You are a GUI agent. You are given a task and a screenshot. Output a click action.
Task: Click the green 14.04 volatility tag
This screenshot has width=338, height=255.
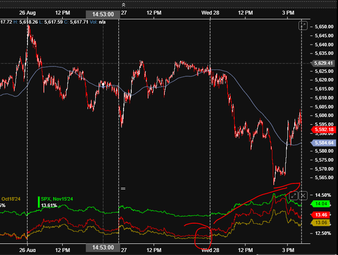tap(321, 204)
